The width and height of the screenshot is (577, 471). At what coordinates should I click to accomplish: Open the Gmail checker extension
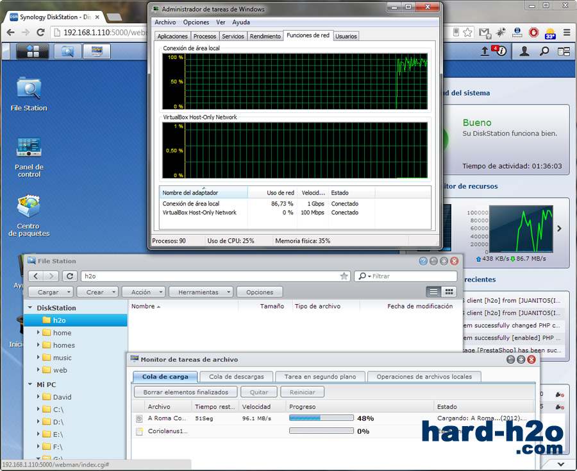tap(485, 33)
